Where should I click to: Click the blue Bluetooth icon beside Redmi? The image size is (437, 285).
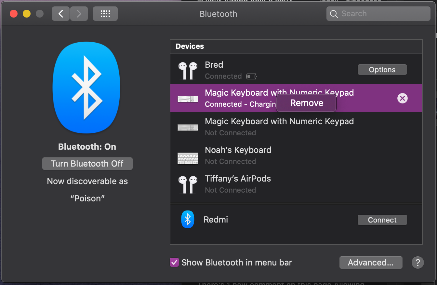pyautogui.click(x=188, y=219)
